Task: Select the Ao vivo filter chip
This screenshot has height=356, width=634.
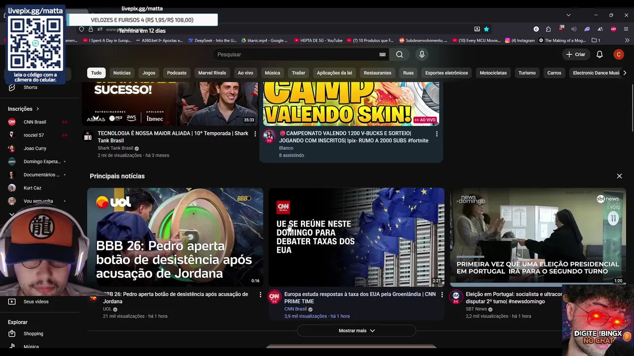Action: (x=245, y=73)
